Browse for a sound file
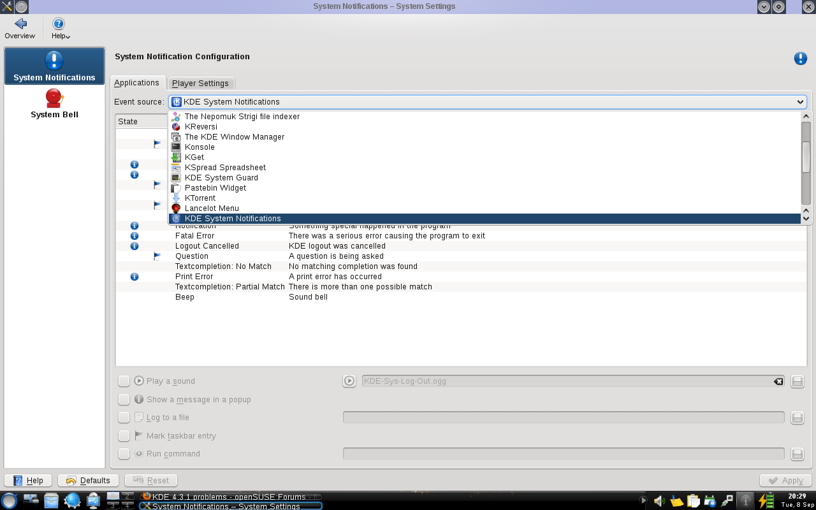 coord(797,381)
